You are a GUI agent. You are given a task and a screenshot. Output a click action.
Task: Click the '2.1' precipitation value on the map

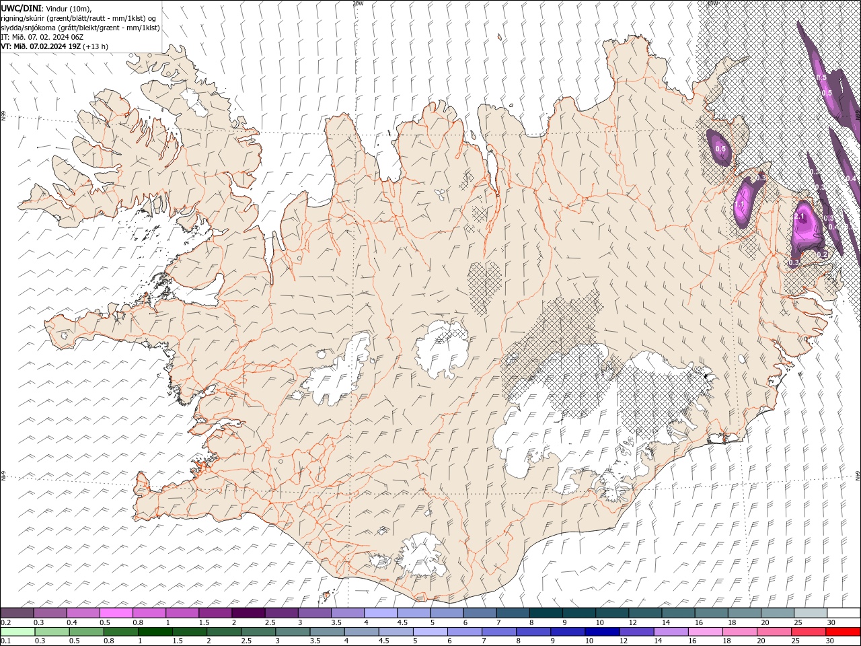(800, 217)
